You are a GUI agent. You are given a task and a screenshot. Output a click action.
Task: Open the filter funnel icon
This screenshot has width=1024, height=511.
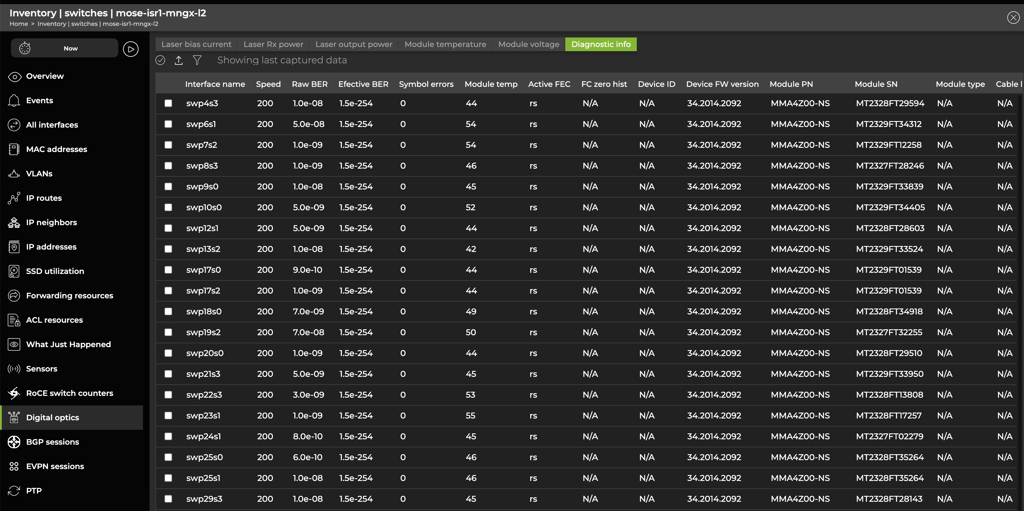point(197,60)
